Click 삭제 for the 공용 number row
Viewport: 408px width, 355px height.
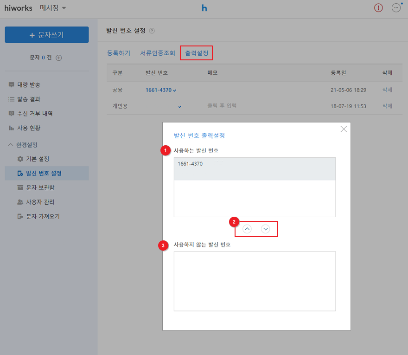(387, 90)
